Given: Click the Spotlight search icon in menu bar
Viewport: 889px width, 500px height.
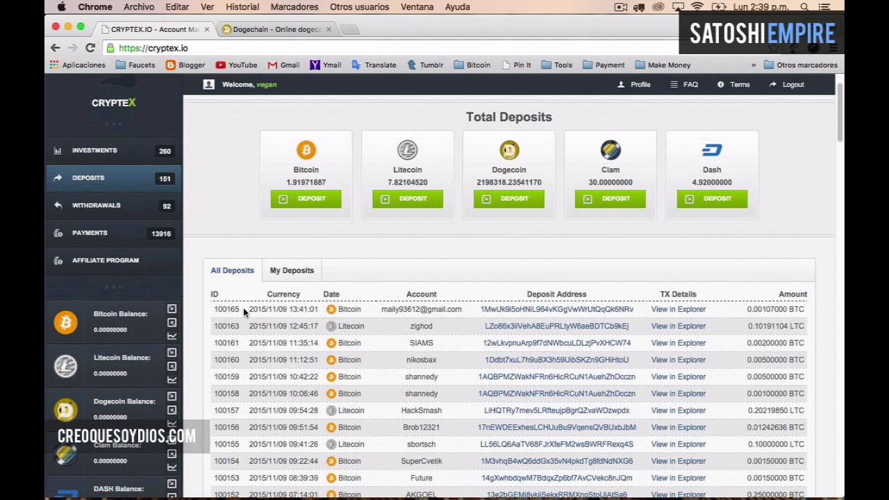Looking at the screenshot, I should (804, 7).
